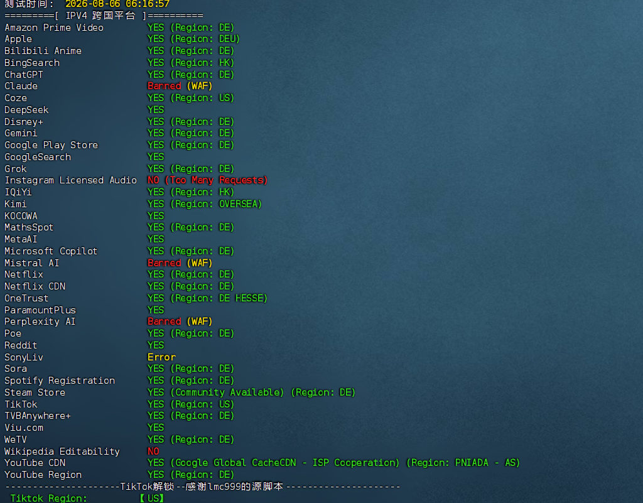The width and height of the screenshot is (643, 503).
Task: Select the Google Play Store label
Action: [x=51, y=145]
